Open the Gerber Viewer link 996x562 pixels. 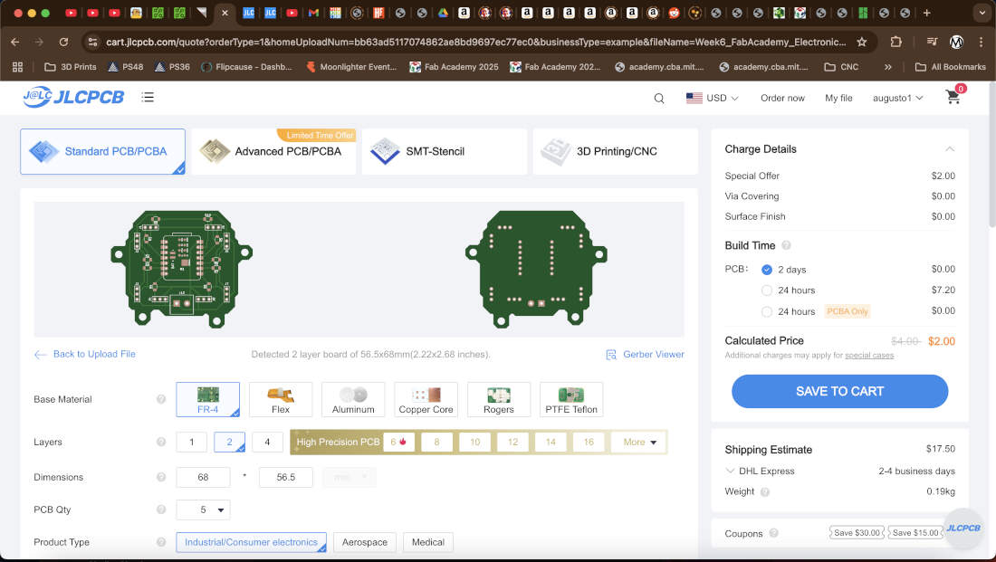[x=654, y=355]
